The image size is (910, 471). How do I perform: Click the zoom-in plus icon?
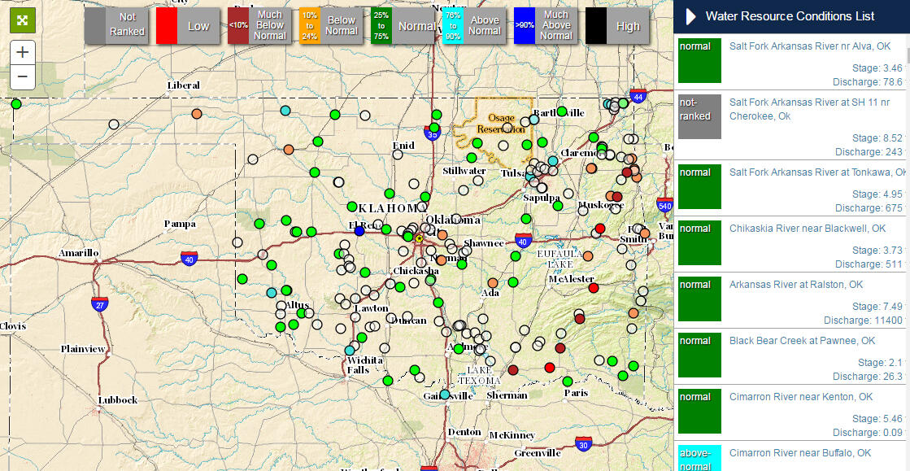(22, 52)
